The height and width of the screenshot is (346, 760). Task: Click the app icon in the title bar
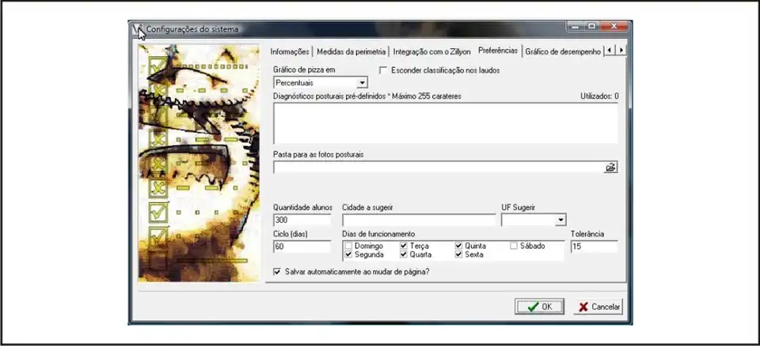pos(139,29)
